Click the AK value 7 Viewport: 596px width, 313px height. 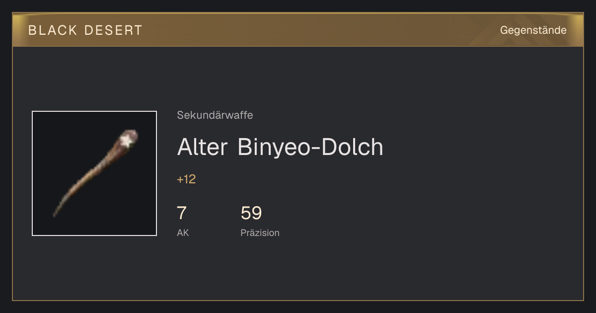click(182, 213)
